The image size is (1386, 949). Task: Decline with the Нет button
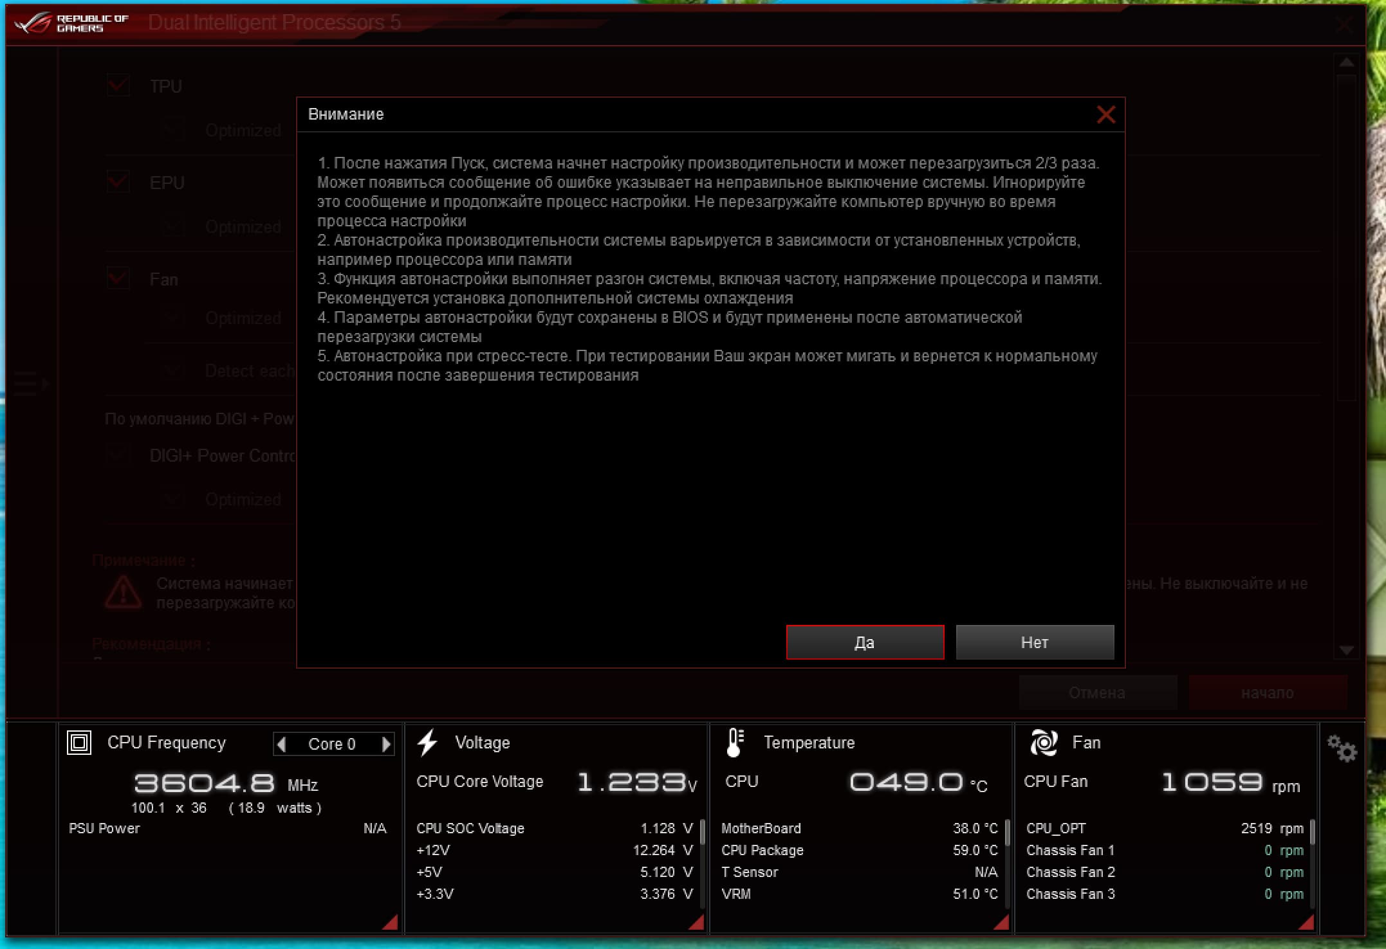pyautogui.click(x=1034, y=642)
